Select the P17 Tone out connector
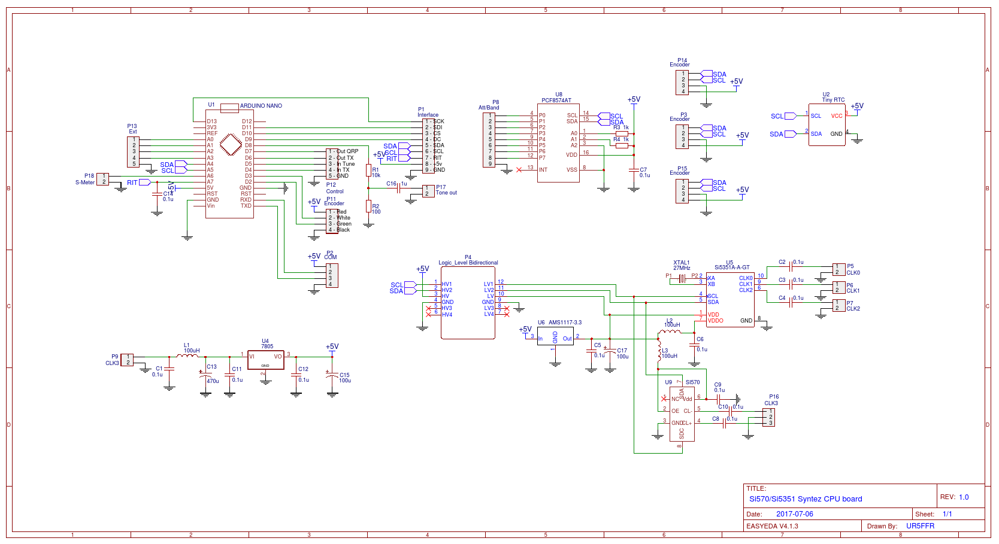The height and width of the screenshot is (544, 999). tap(428, 191)
